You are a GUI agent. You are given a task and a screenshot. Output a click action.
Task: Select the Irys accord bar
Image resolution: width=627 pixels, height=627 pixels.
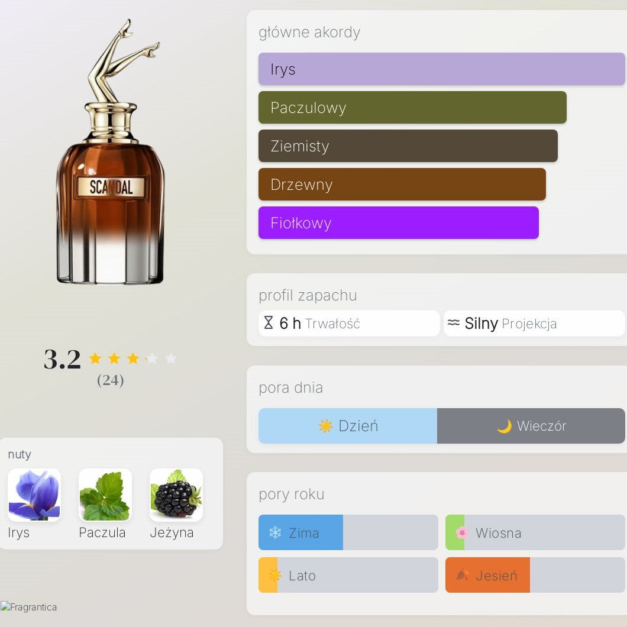coord(441,69)
